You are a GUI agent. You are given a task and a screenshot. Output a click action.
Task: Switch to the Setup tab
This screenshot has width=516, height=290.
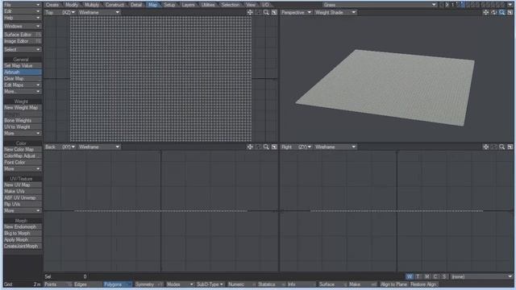pyautogui.click(x=169, y=5)
